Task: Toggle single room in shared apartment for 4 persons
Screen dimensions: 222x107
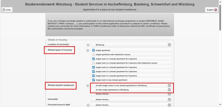Action: pos(94,71)
